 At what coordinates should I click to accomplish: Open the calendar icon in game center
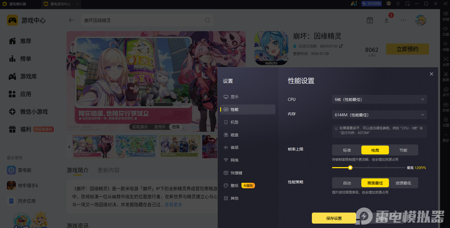pyautogui.click(x=370, y=20)
